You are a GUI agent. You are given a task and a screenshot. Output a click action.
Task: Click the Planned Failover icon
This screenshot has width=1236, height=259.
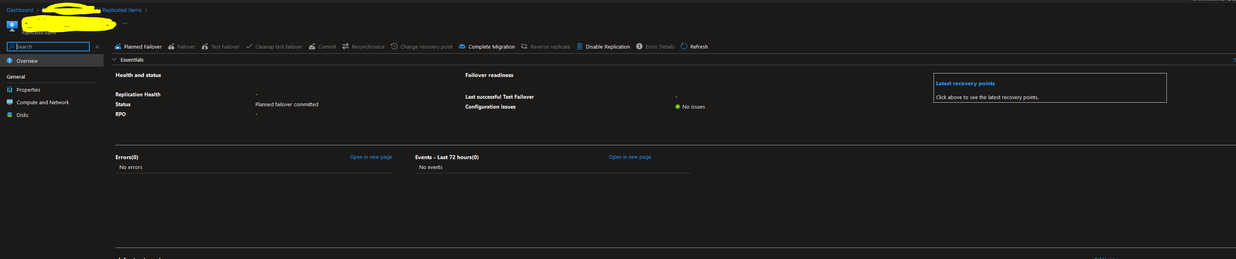[x=117, y=47]
